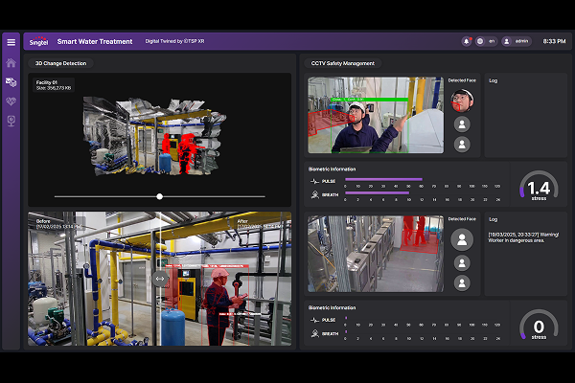Click the bottom CCTV camera feed
This screenshot has height=383, width=575.
[x=376, y=254]
